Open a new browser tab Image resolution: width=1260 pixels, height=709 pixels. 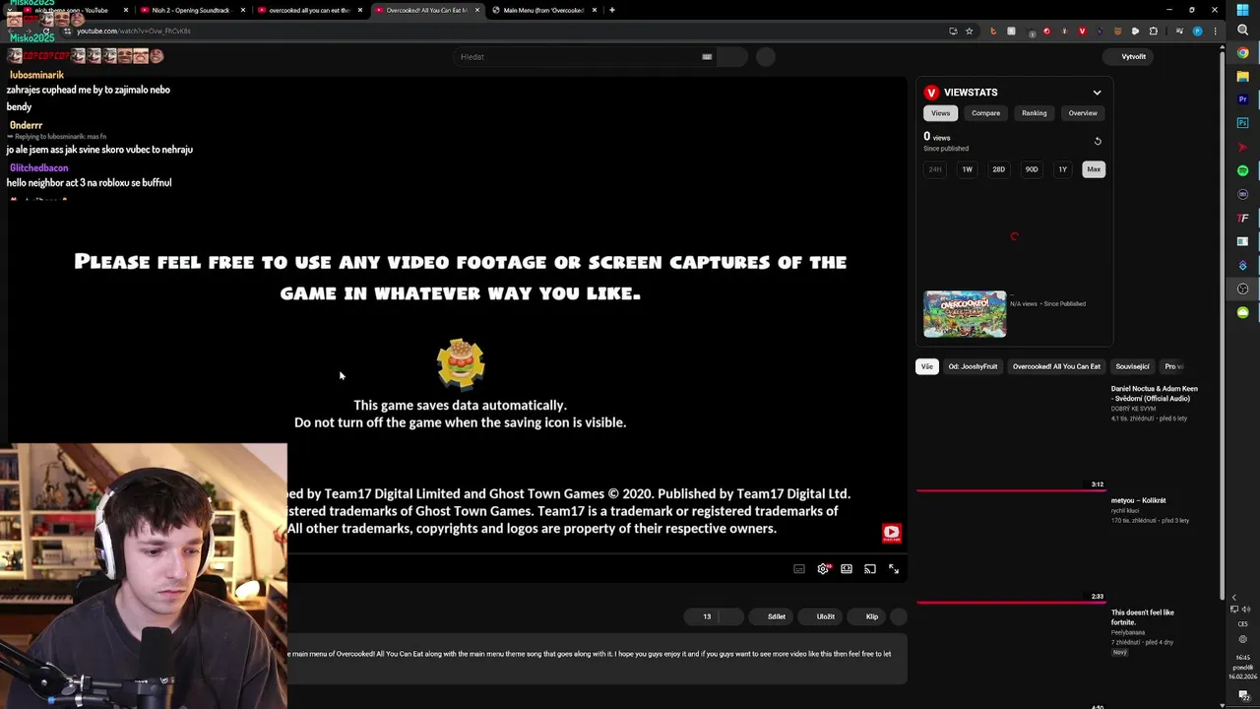click(612, 10)
